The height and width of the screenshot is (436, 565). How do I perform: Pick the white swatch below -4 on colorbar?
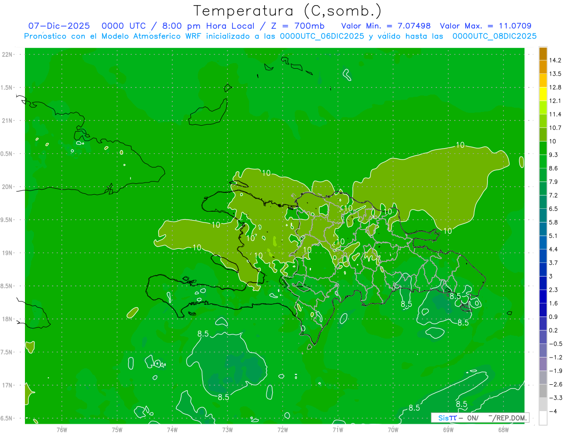point(543,418)
